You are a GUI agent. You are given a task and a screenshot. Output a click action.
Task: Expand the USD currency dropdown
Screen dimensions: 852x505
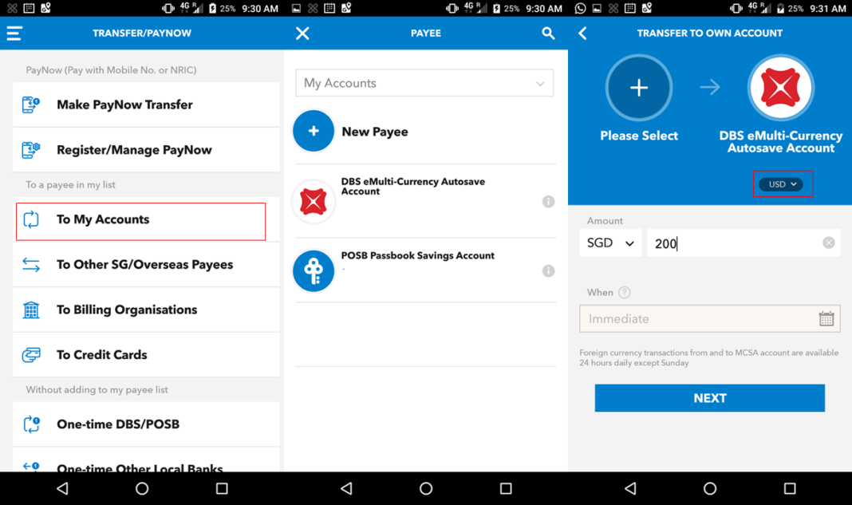[783, 183]
